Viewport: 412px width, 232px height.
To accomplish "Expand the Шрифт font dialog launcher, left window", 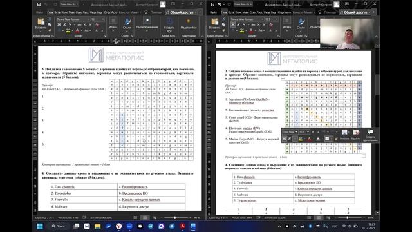I will click(x=104, y=36).
